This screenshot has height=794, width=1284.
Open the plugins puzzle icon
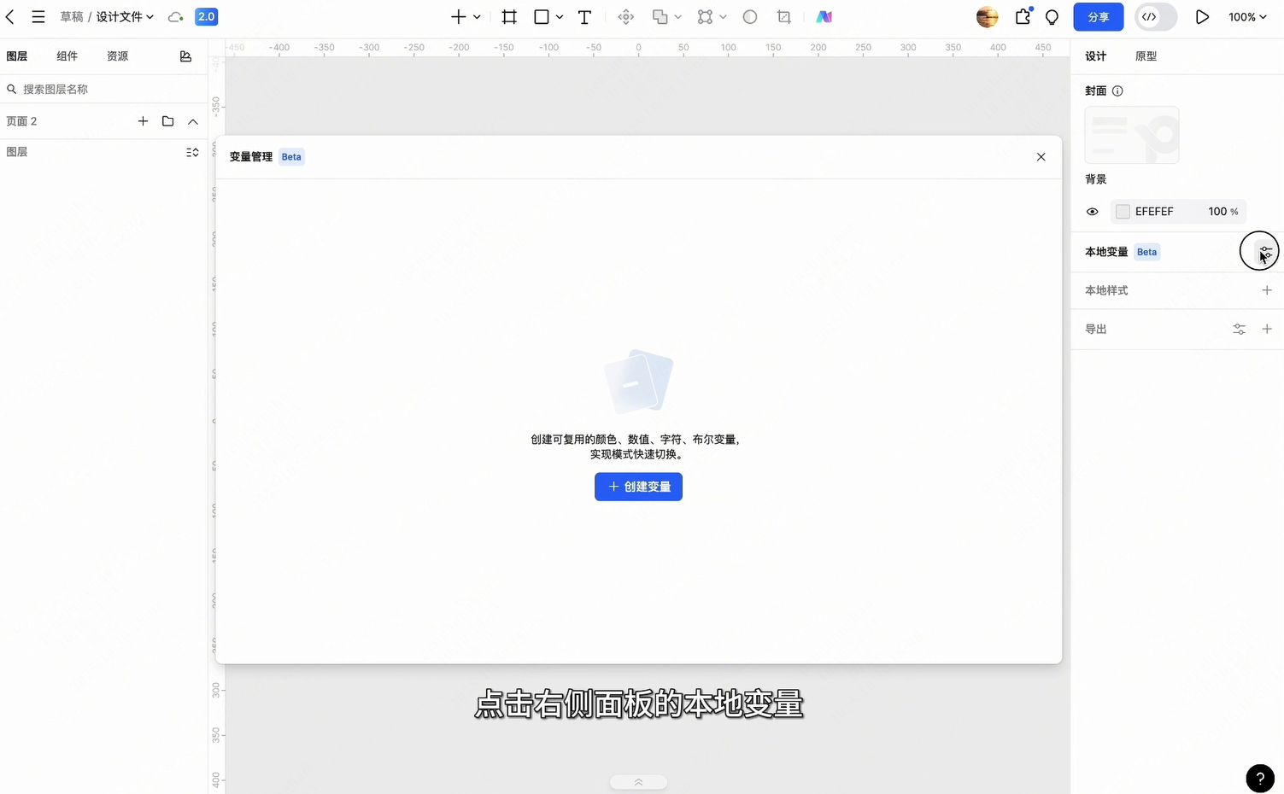(x=1023, y=17)
